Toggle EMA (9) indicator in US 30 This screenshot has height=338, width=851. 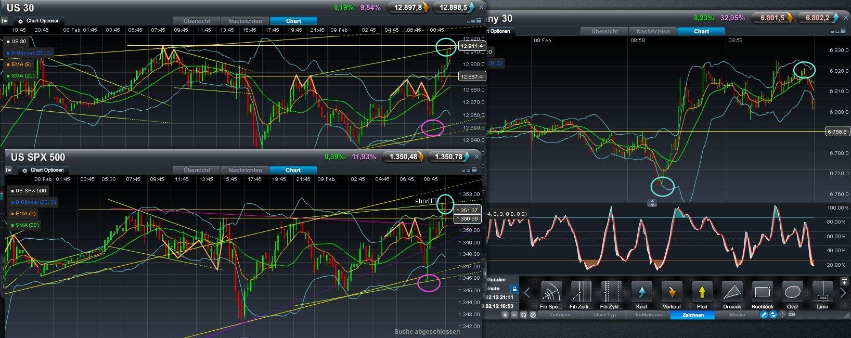click(19, 64)
